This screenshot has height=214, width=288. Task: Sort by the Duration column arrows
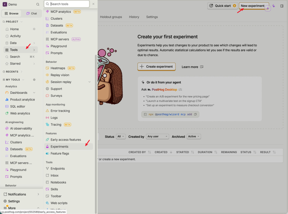[x=216, y=152]
